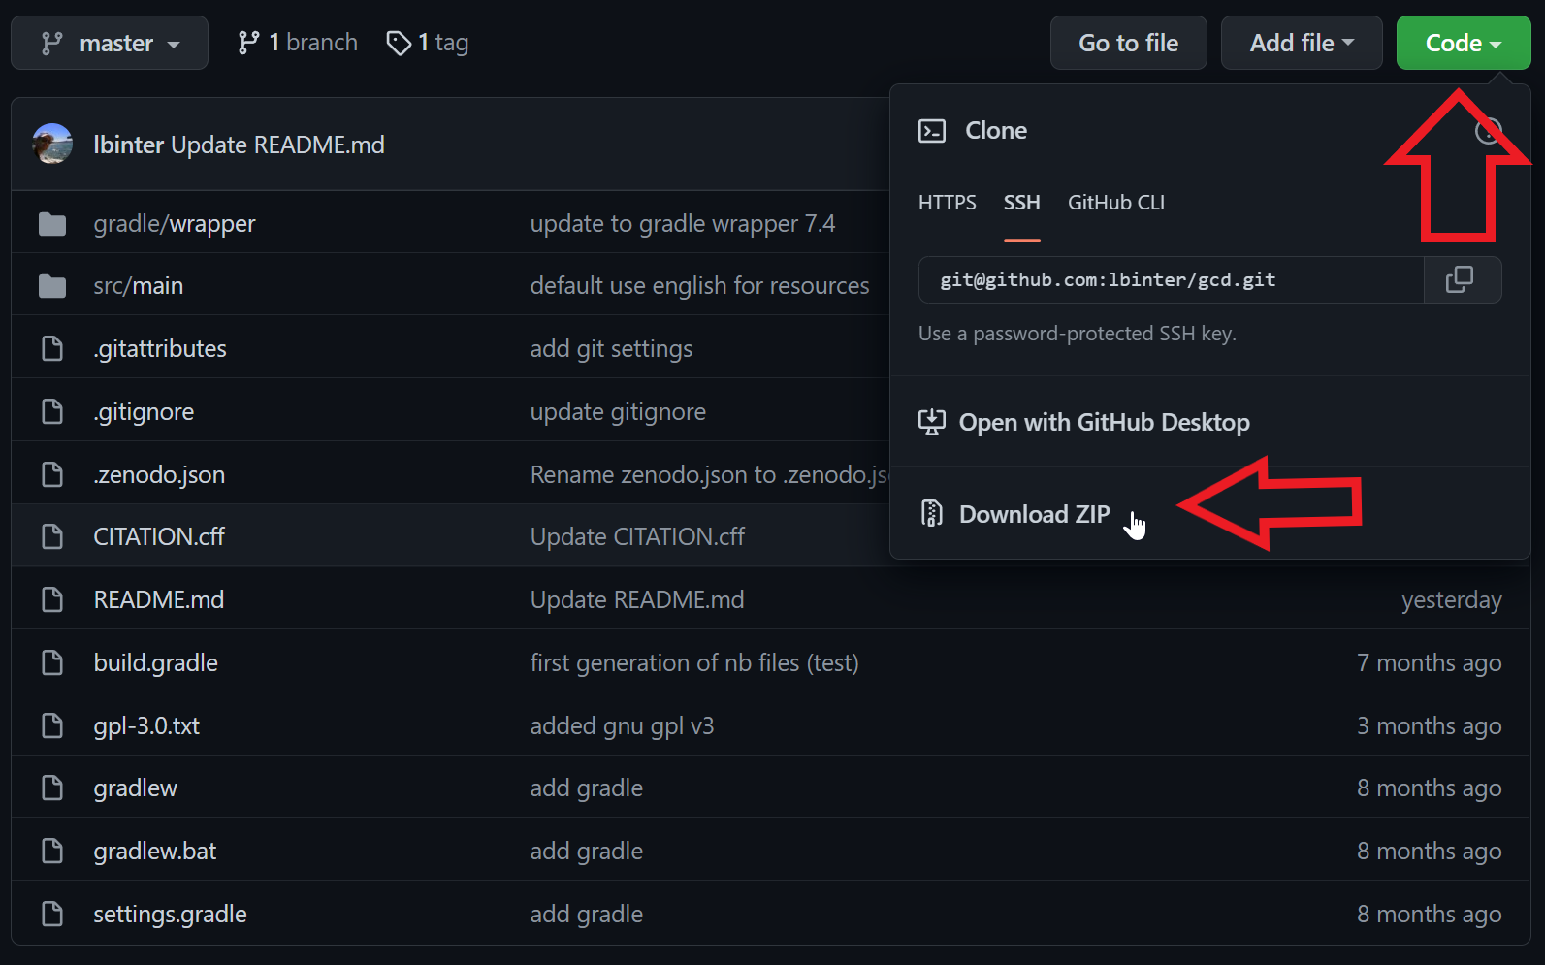Viewport: 1545px width, 965px height.
Task: Click '7 months ago' in build.gradle row
Action: pyautogui.click(x=1430, y=663)
